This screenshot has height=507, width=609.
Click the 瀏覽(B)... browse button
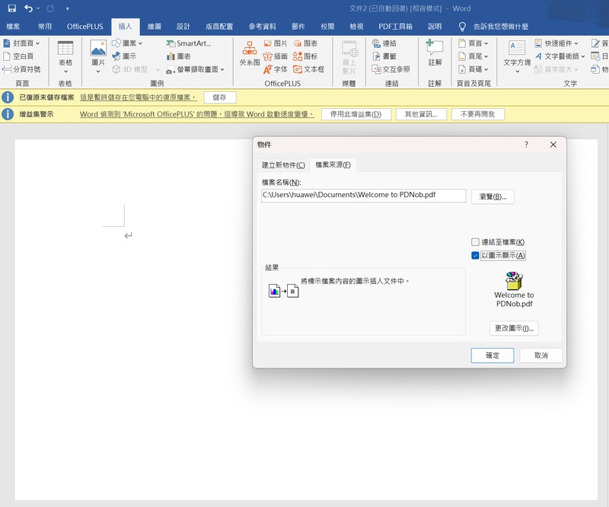coord(493,196)
